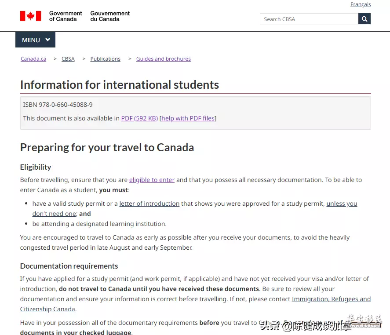Click the MENU chevron arrow
This screenshot has width=390, height=335.
click(x=48, y=40)
